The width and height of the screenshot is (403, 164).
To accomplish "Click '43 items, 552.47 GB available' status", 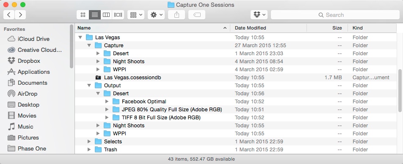I will tap(201, 159).
